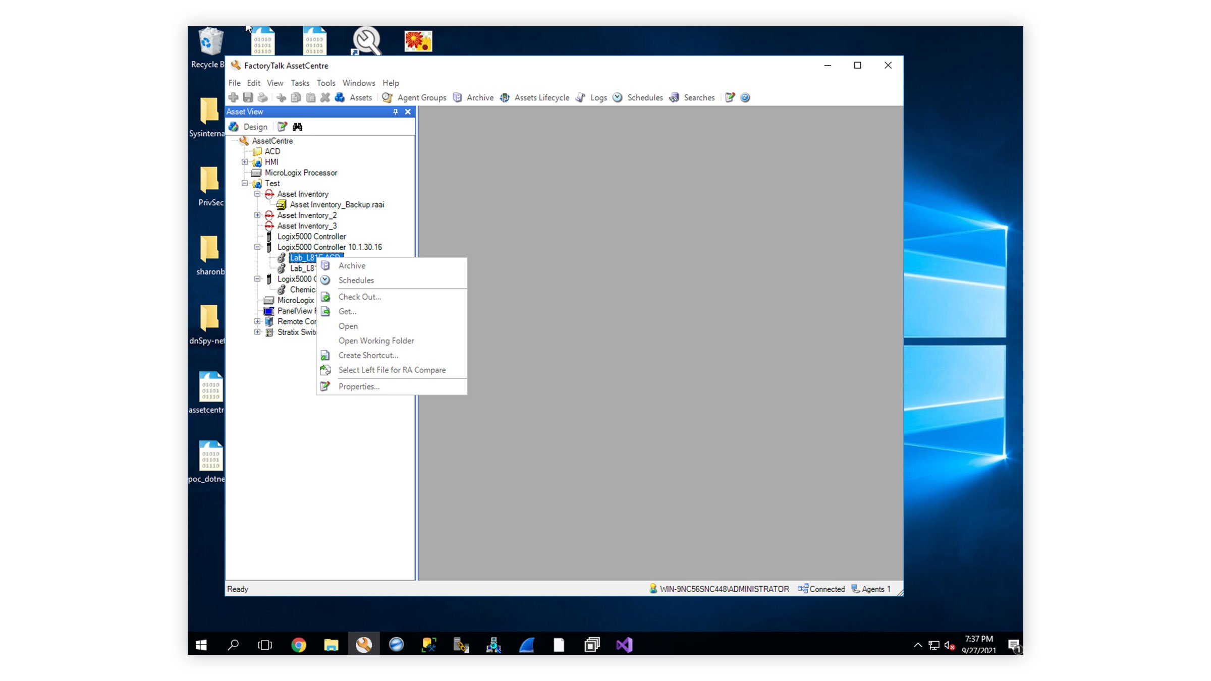Click Asset View properties pencil icon
The width and height of the screenshot is (1211, 681).
click(x=282, y=127)
